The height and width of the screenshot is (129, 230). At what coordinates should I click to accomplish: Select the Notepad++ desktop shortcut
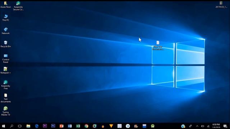6,70
